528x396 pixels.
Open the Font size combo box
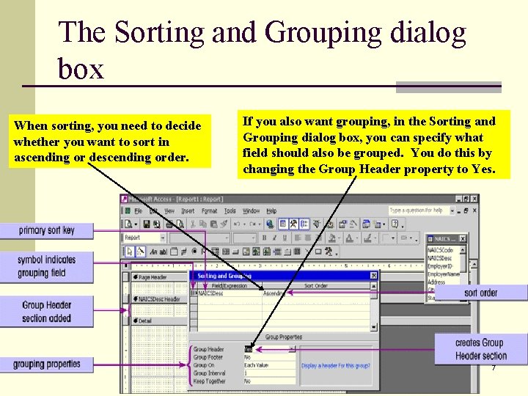click(245, 238)
